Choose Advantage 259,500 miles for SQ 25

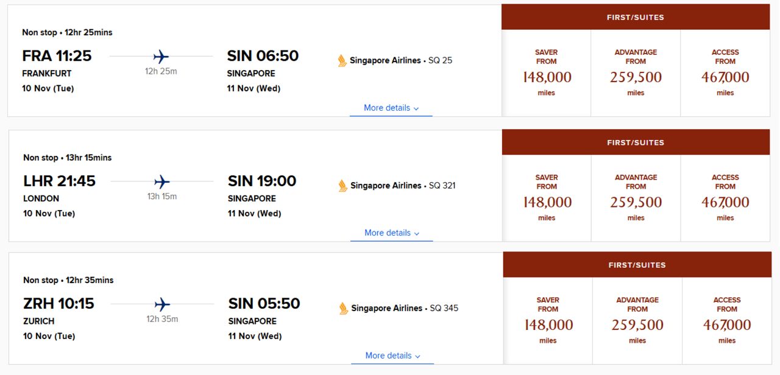pos(636,73)
